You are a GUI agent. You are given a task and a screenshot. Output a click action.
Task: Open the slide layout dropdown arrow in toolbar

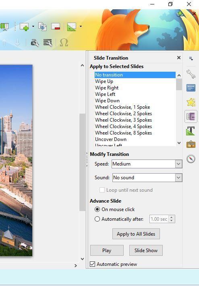point(81,27)
